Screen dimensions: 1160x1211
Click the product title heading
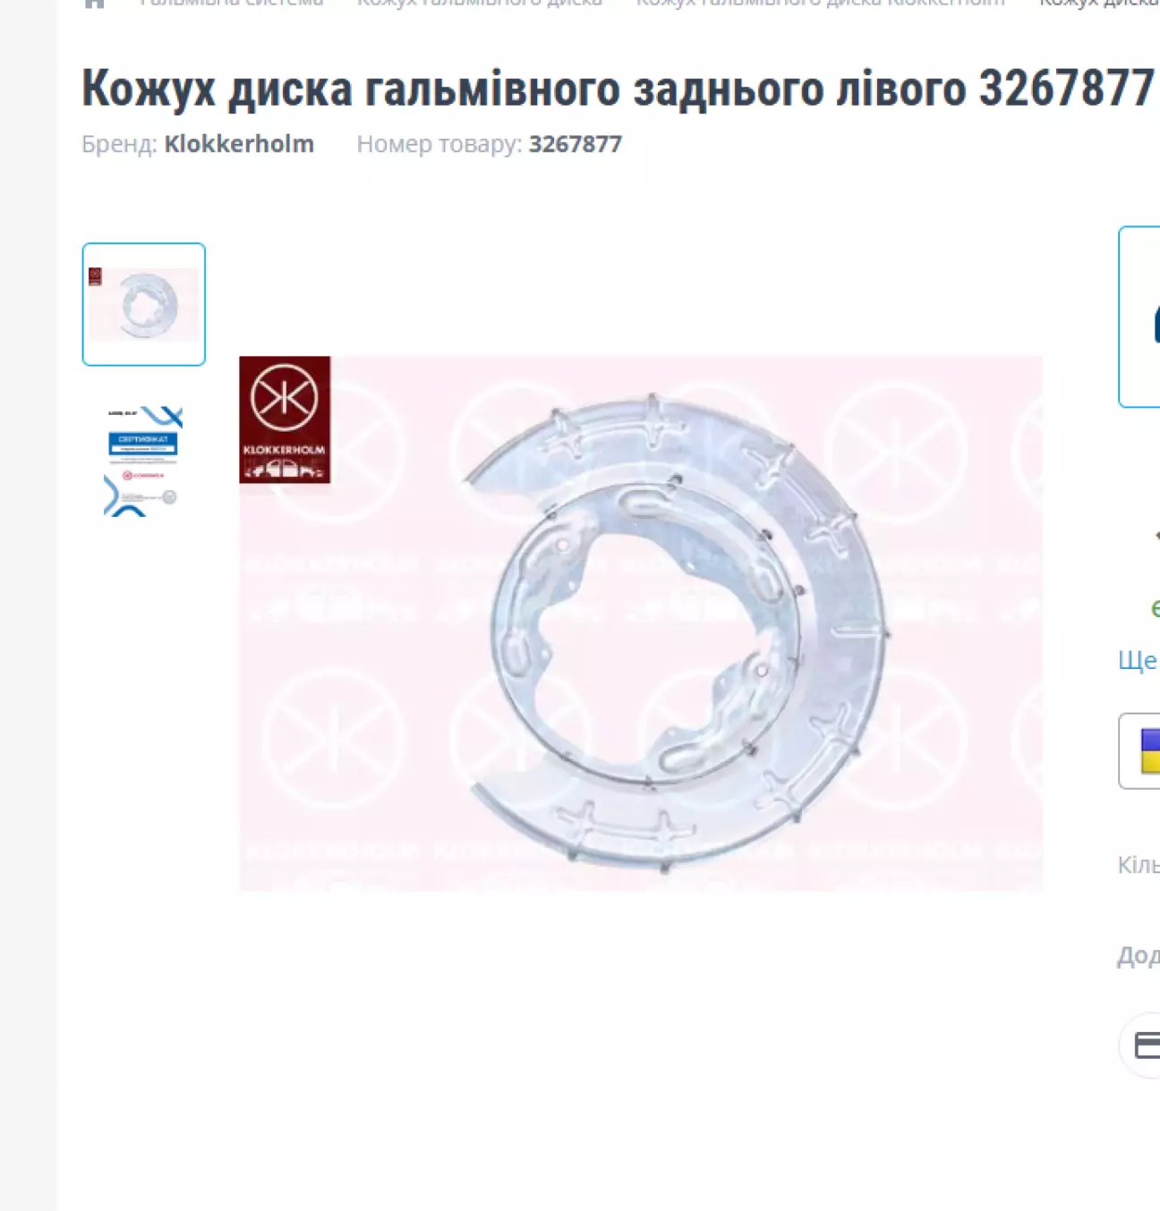618,88
